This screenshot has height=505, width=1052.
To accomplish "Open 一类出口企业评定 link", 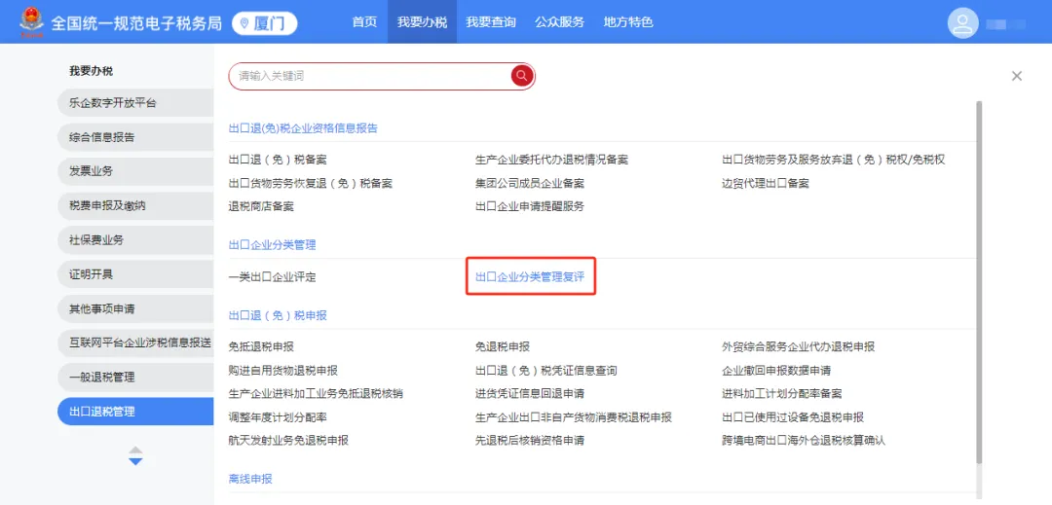I will (272, 277).
